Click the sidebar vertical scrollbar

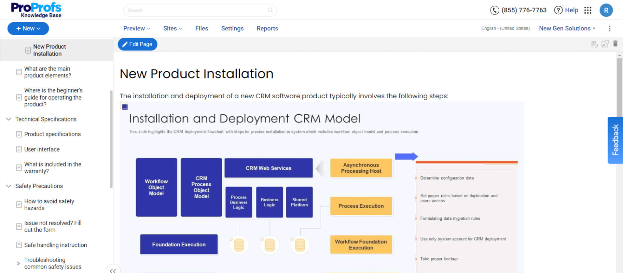tap(111, 139)
